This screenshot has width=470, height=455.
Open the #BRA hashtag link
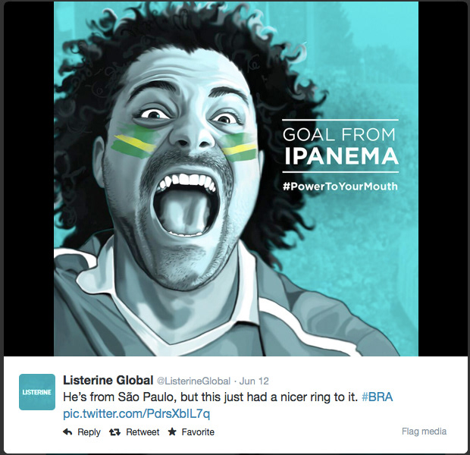coord(377,397)
